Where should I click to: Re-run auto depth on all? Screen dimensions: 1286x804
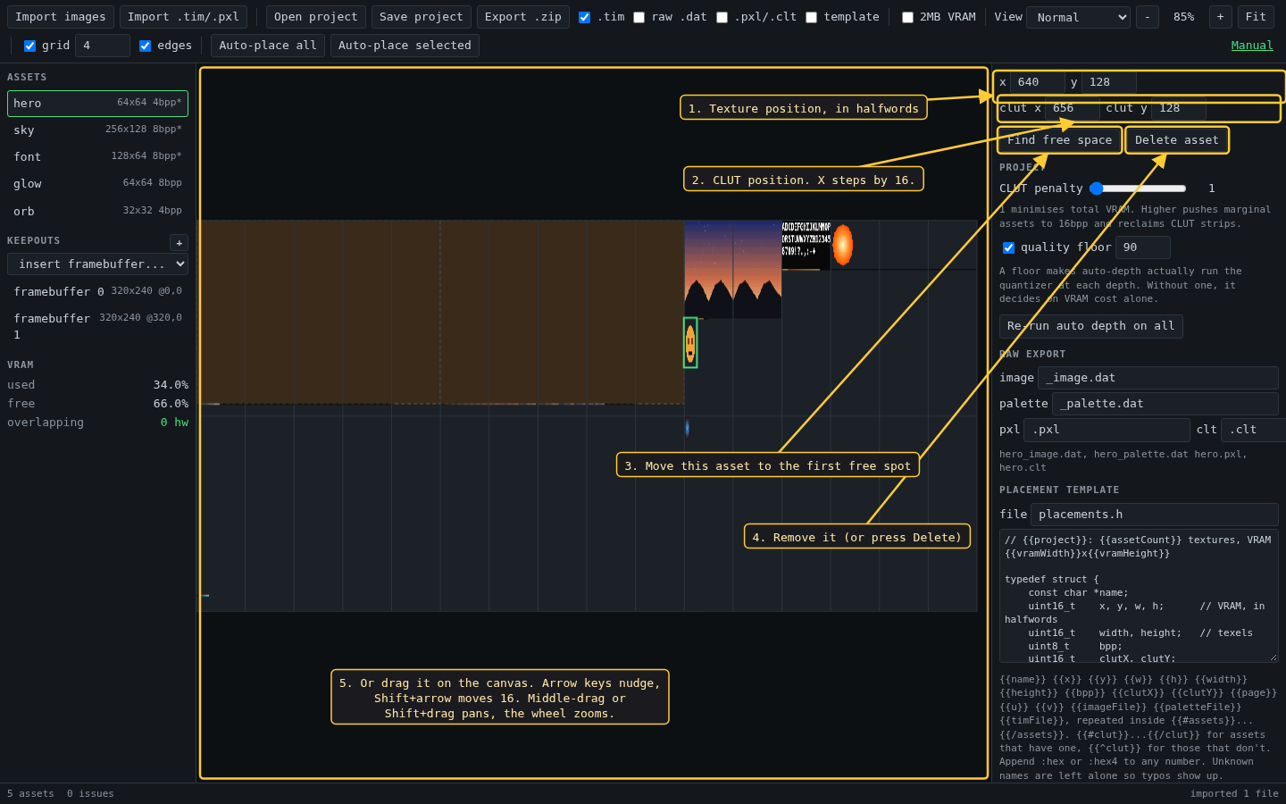pyautogui.click(x=1091, y=326)
